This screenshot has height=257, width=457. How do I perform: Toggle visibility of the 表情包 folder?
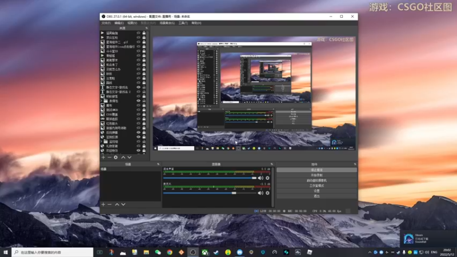138,101
